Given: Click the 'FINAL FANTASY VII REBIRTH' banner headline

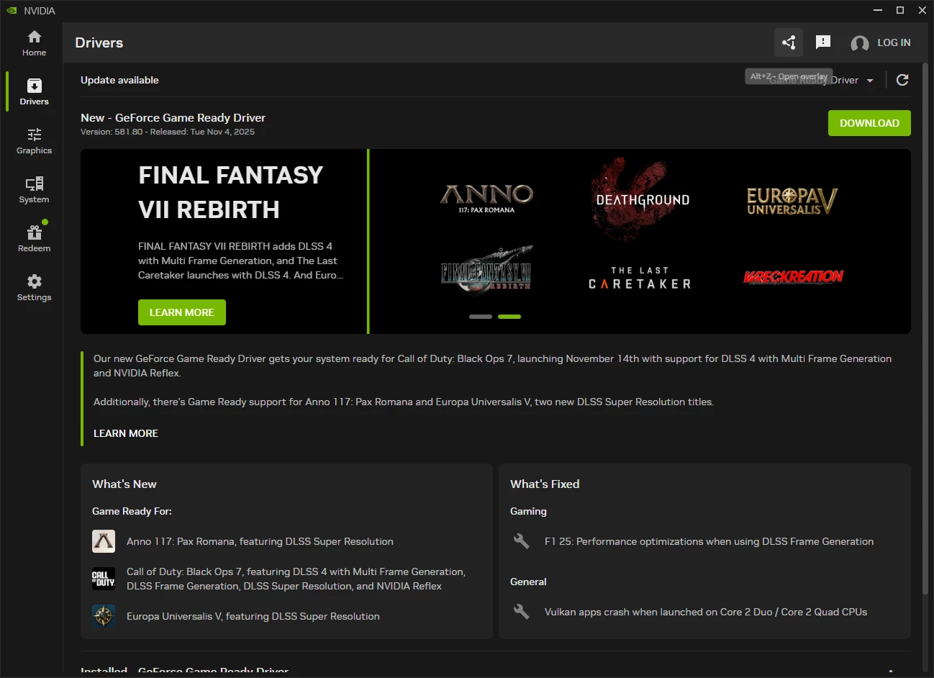Looking at the screenshot, I should 231,192.
